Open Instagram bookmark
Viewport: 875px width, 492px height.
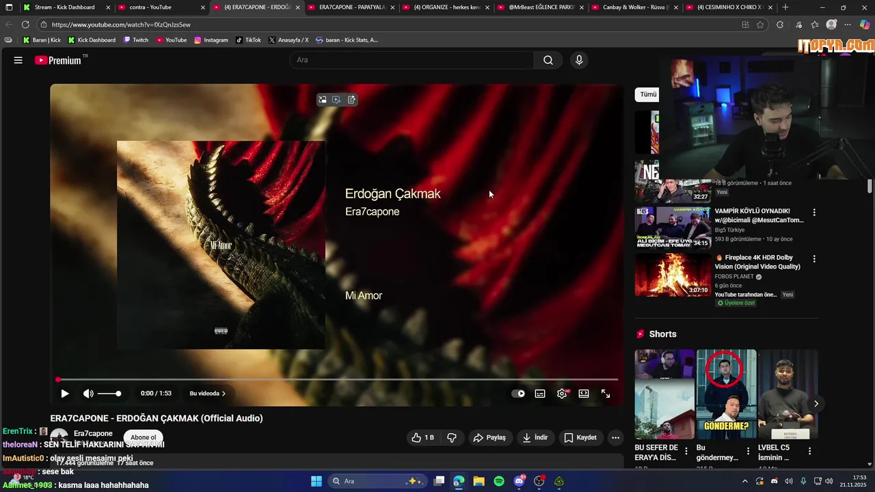(211, 40)
